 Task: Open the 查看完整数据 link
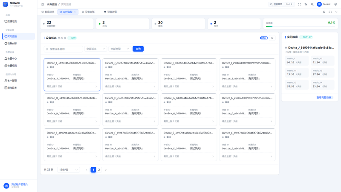coord(325,98)
